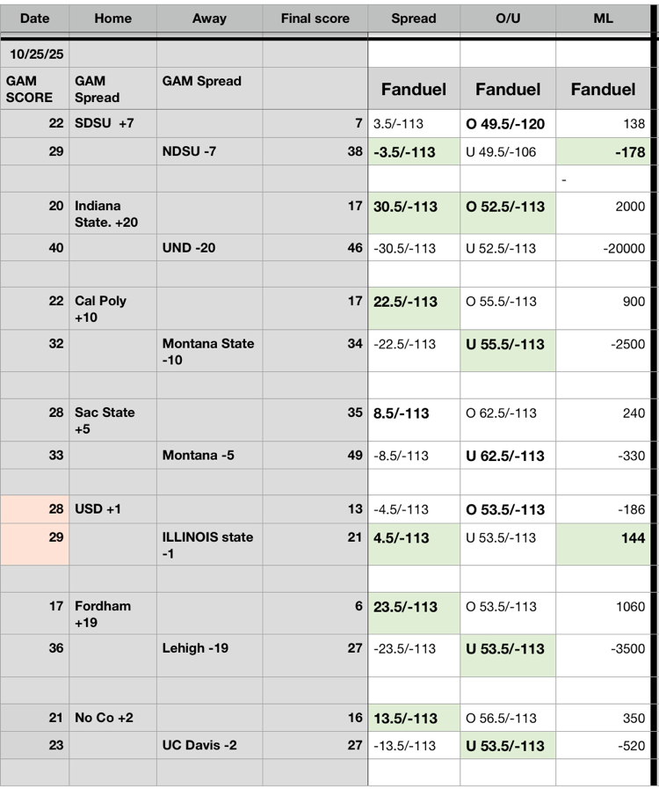Click the Indiana State +20 cell
The height and width of the screenshot is (789, 659).
pyautogui.click(x=112, y=214)
